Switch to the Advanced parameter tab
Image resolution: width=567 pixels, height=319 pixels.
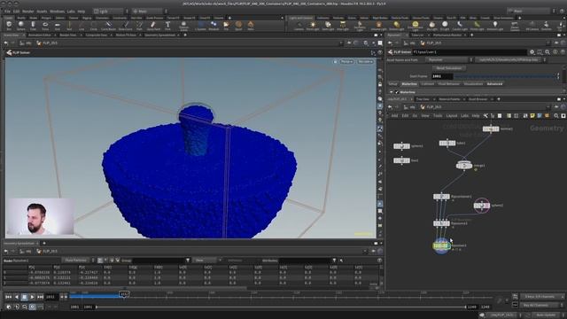(x=494, y=84)
